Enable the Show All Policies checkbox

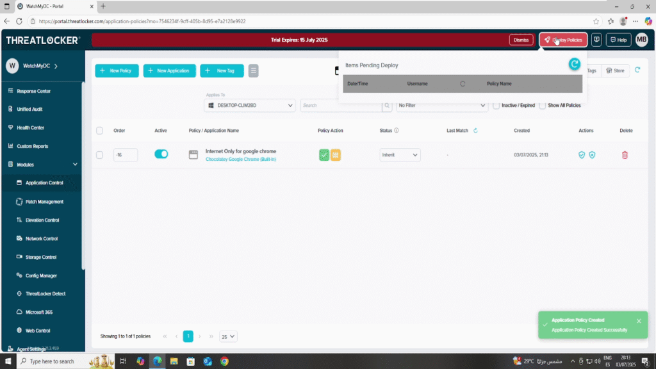tap(543, 106)
